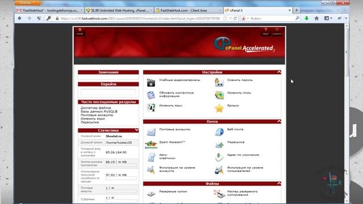Open the cPanel Help icon

coord(266,32)
